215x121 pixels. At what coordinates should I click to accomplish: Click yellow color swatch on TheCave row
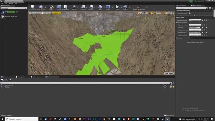tap(173, 87)
